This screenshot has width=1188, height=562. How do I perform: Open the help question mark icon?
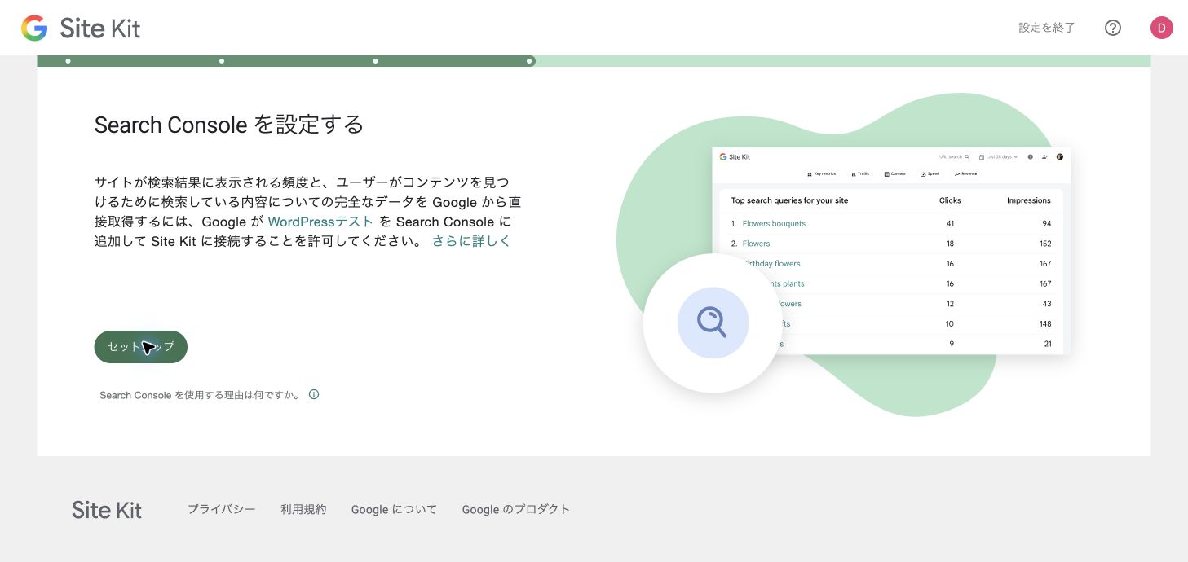(1113, 28)
